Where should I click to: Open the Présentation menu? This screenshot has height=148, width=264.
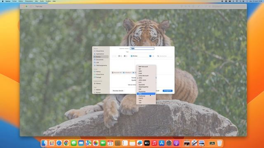[29, 1]
